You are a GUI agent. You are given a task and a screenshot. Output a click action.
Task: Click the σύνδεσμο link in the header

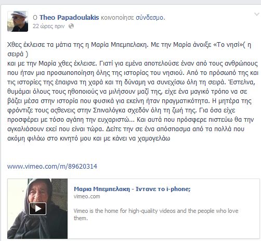[150, 18]
